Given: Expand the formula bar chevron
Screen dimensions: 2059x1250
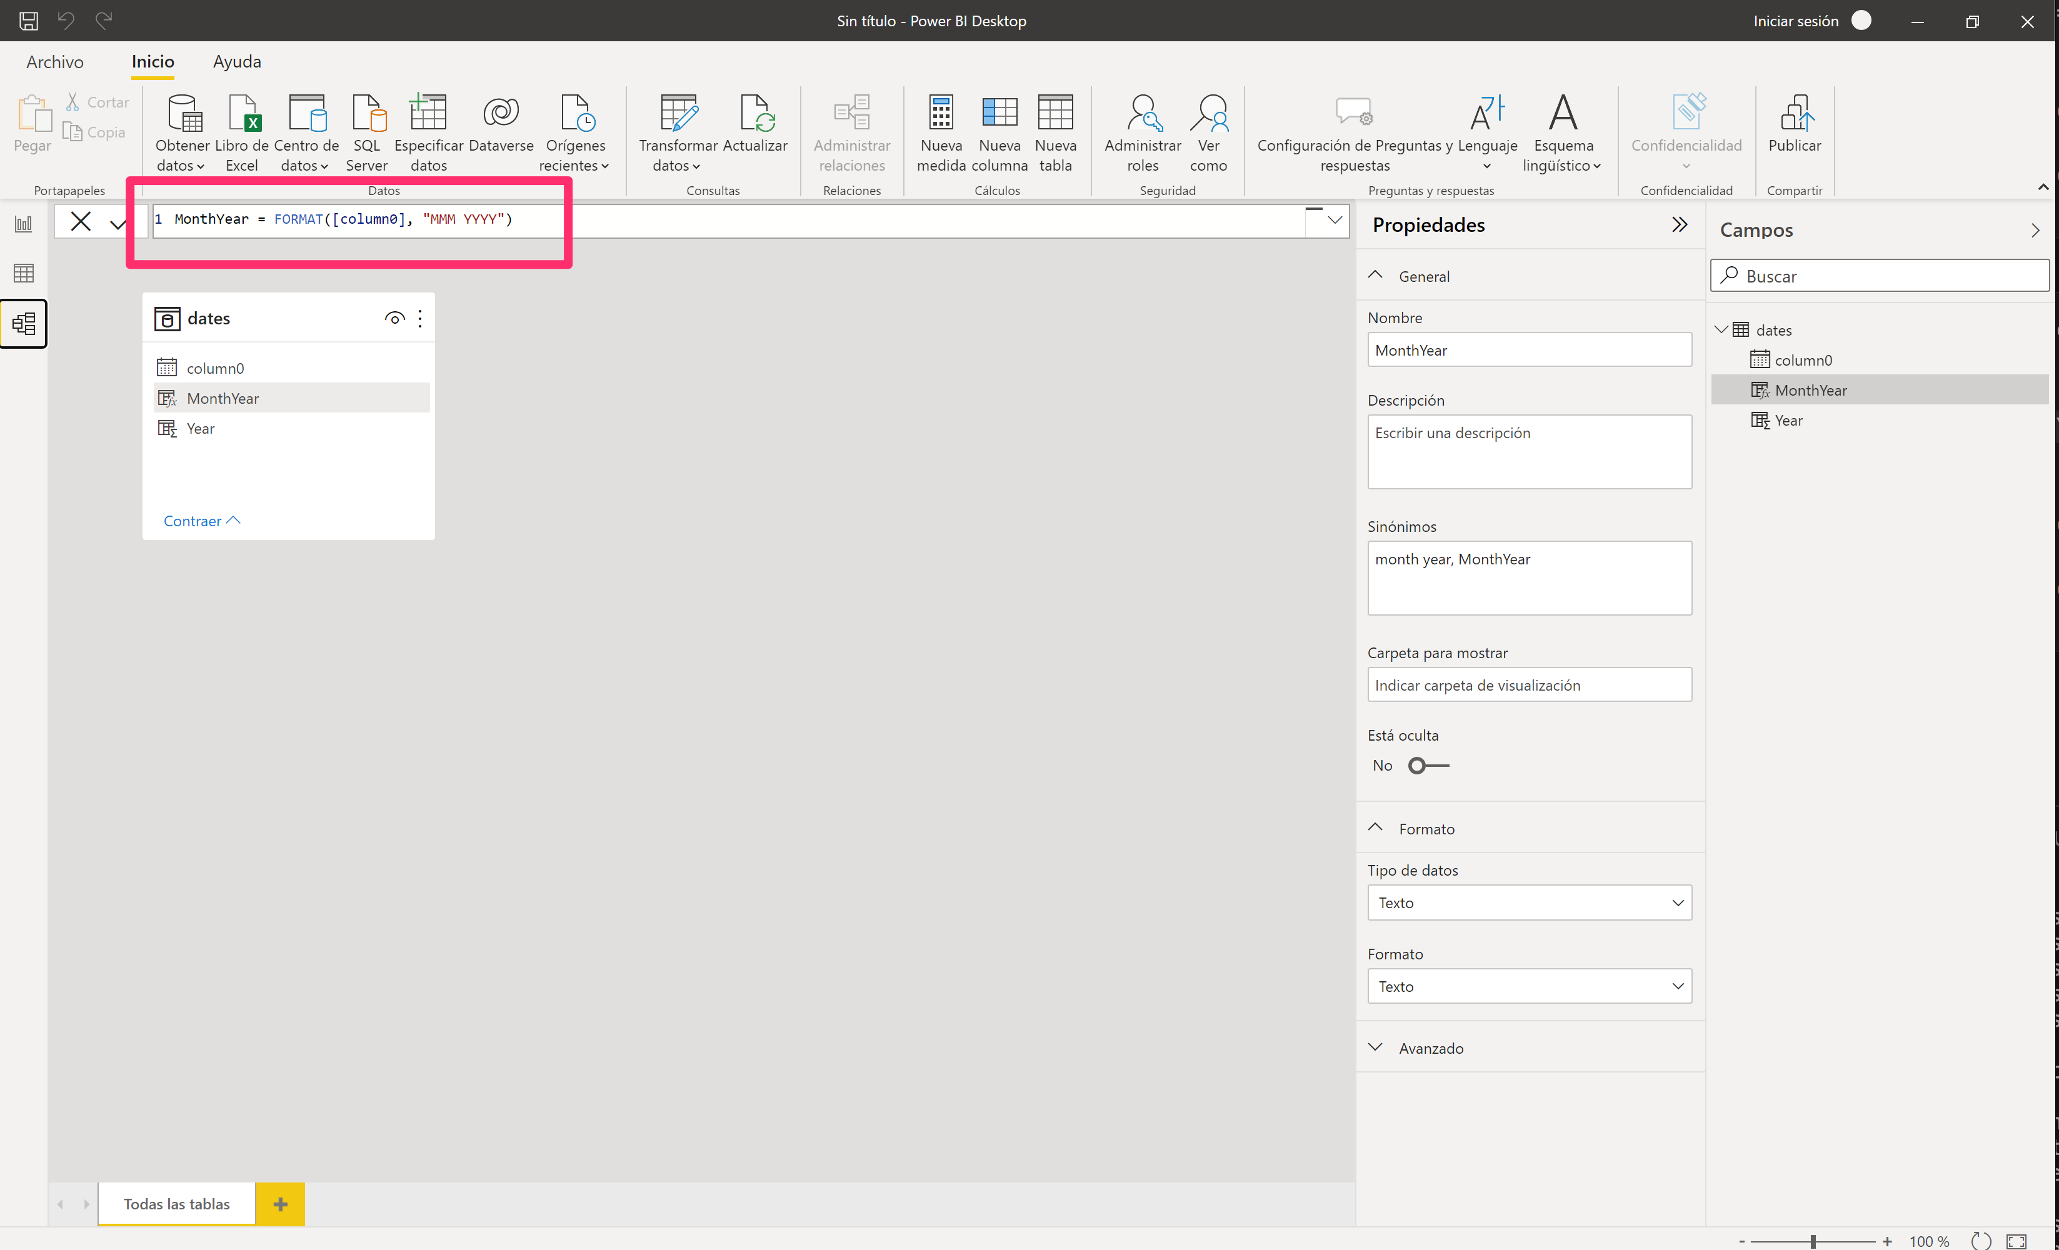Looking at the screenshot, I should [x=1335, y=220].
